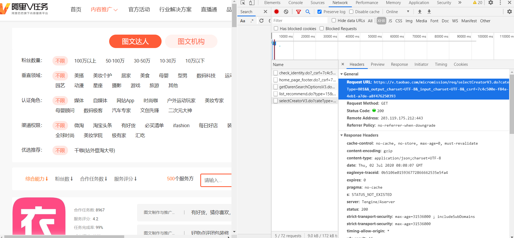The height and width of the screenshot is (238, 514).
Task: Uncheck Preserve log checkbox
Action: [319, 12]
